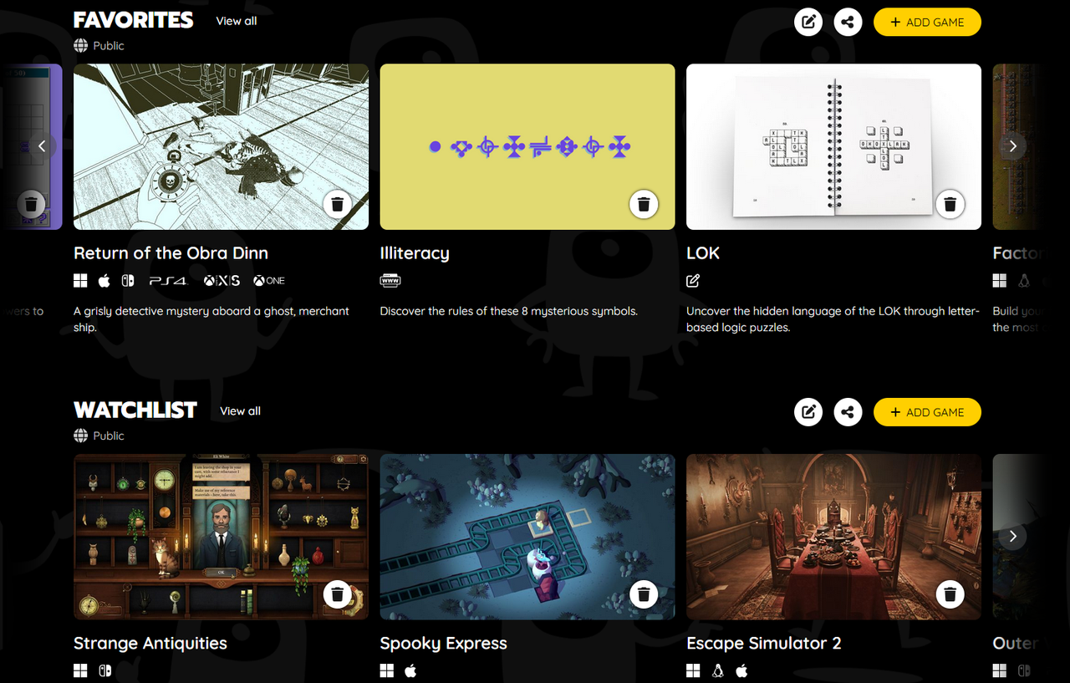Open View all for Watchlist

[240, 411]
